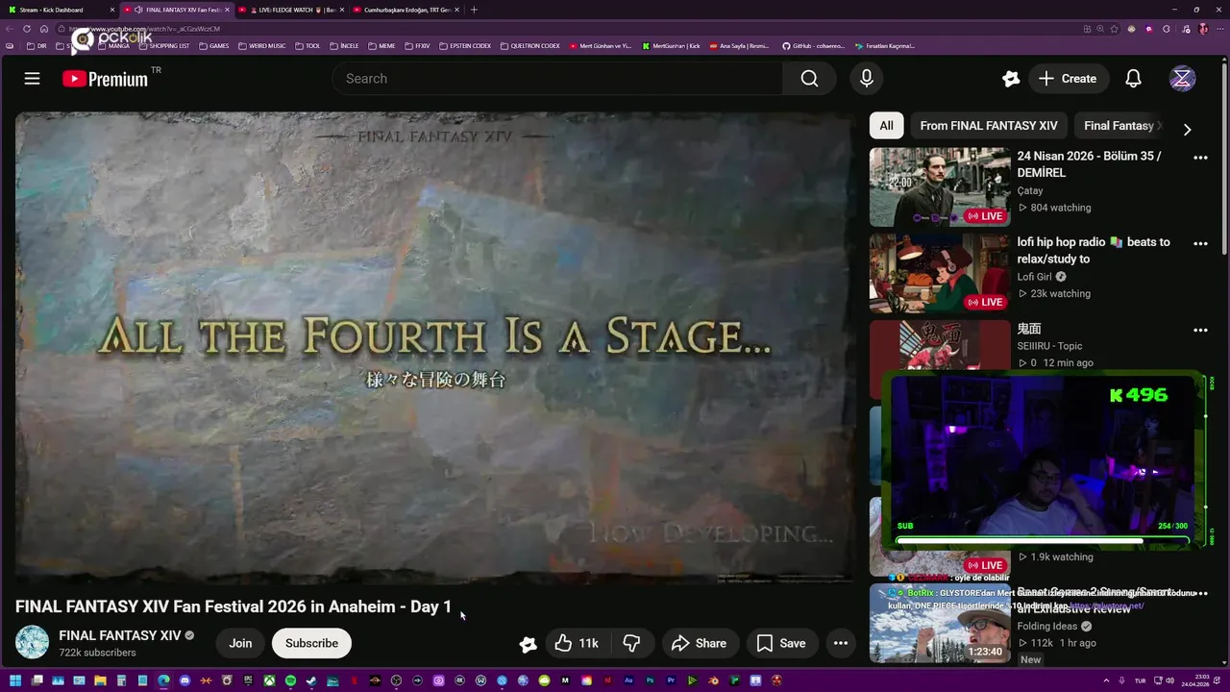Go to YouTube Premium home logo
1230x692 pixels.
(x=106, y=79)
